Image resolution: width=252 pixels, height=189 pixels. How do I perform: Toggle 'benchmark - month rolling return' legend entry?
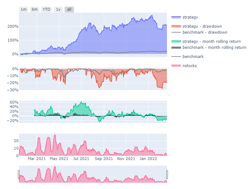[209, 48]
